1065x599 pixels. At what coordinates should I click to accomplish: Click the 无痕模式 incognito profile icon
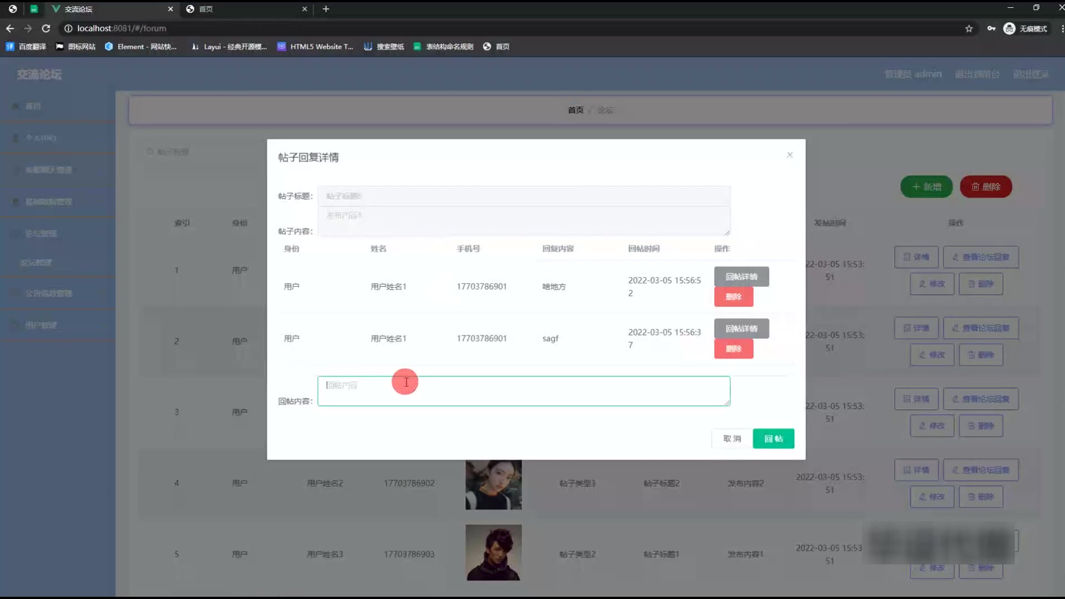(x=1010, y=29)
